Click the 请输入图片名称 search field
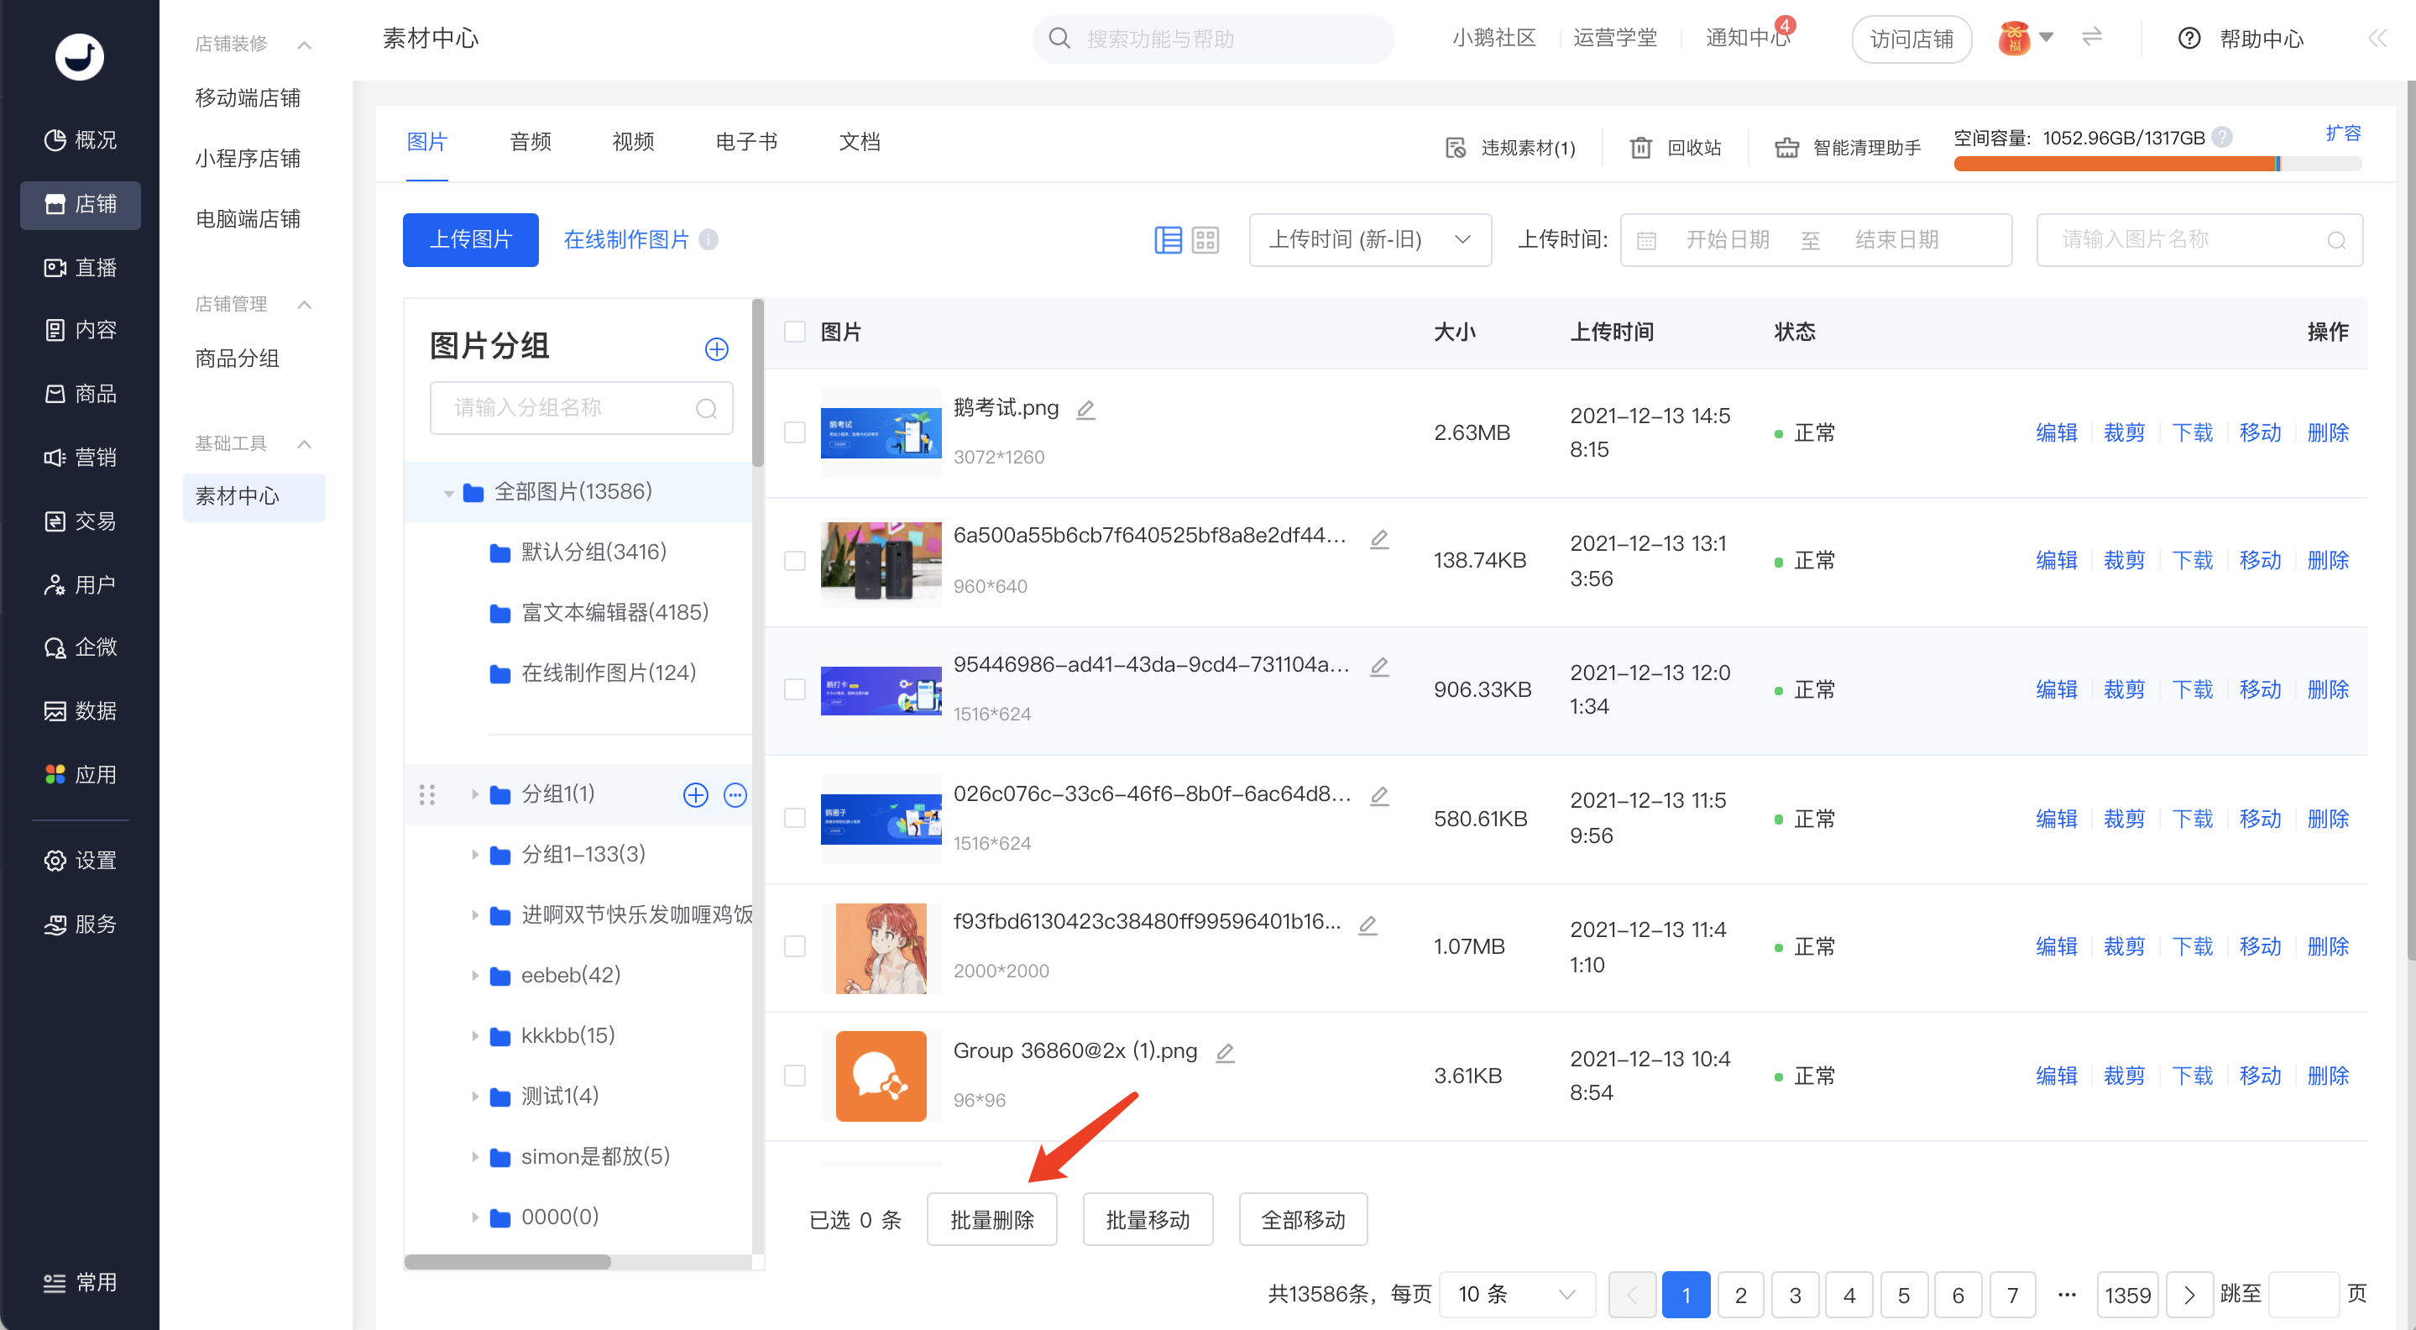 coord(2199,240)
